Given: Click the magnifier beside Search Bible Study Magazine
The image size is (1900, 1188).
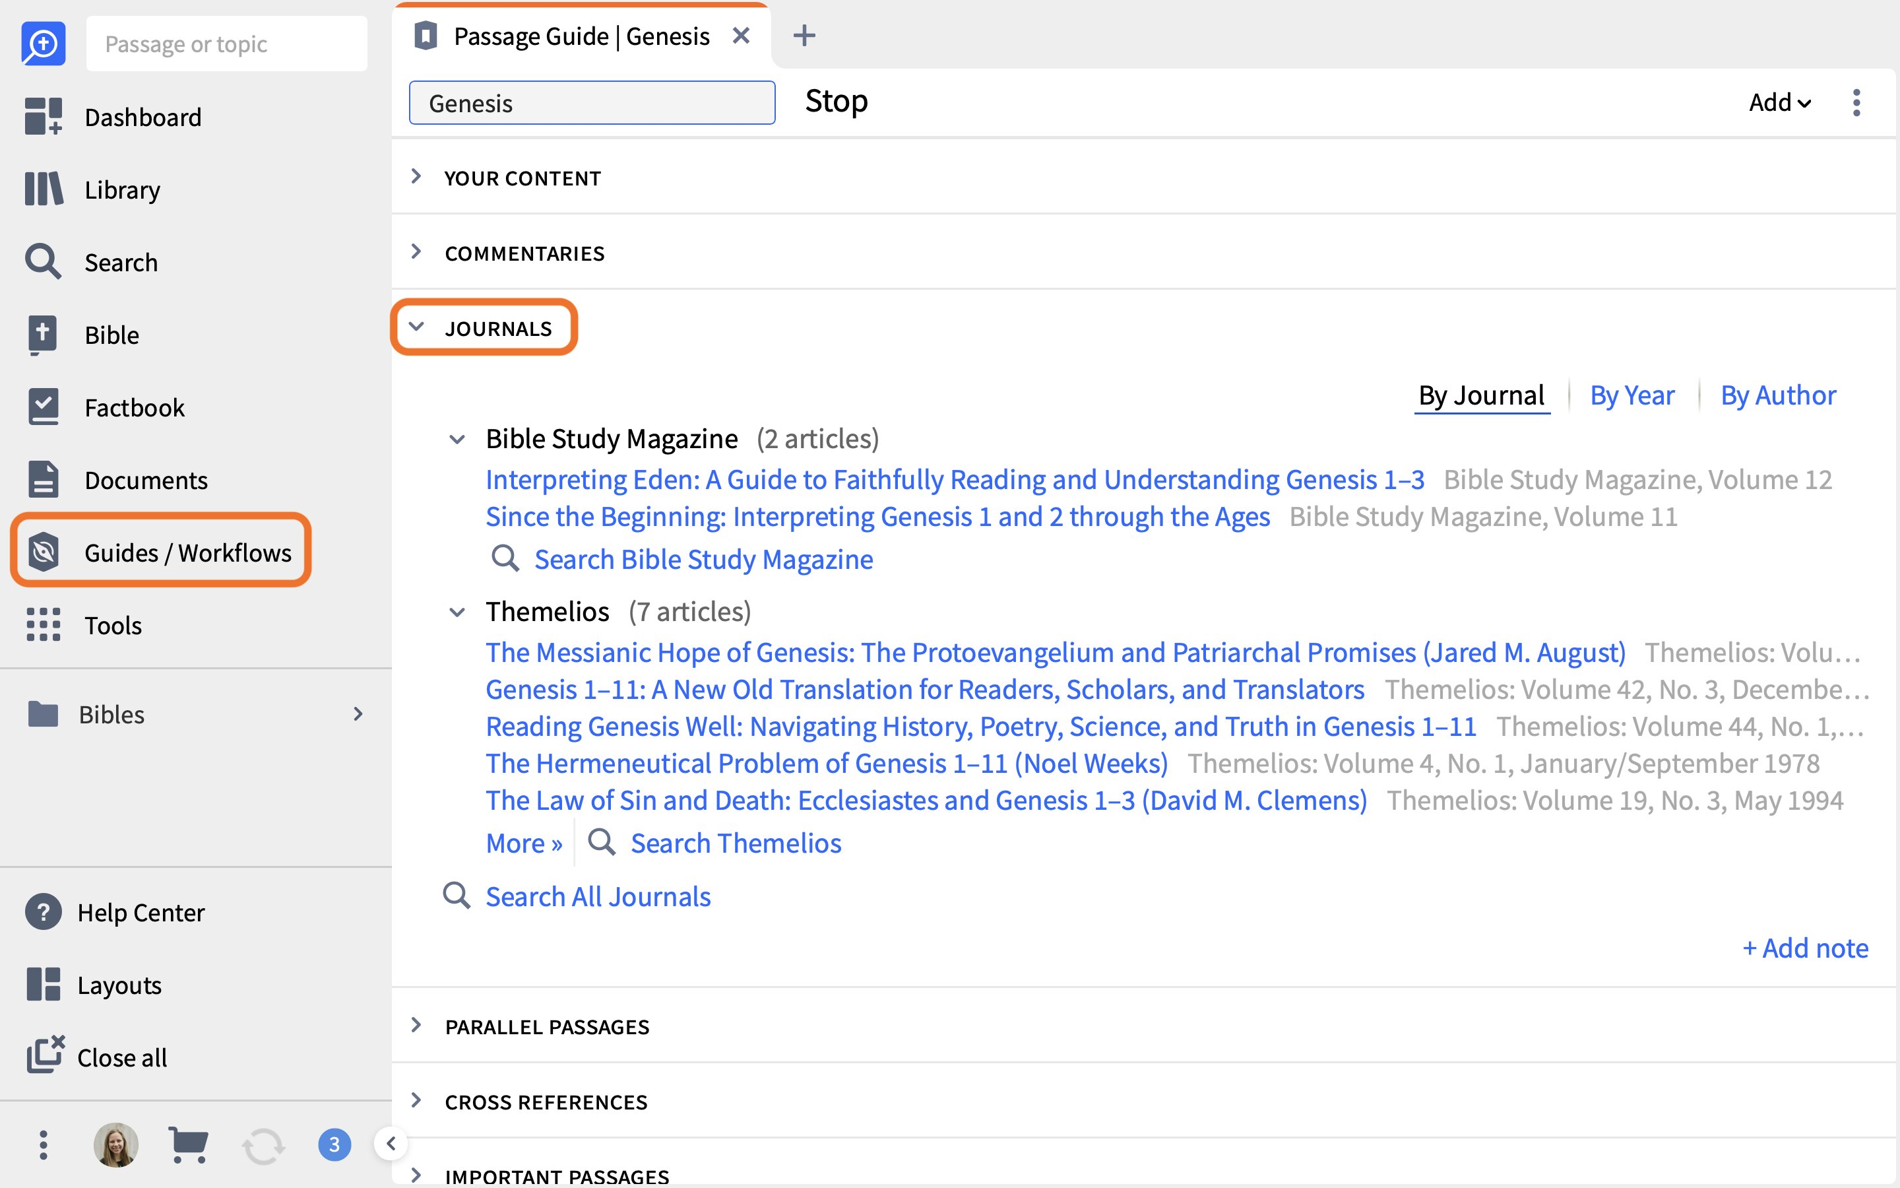Looking at the screenshot, I should pyautogui.click(x=504, y=558).
